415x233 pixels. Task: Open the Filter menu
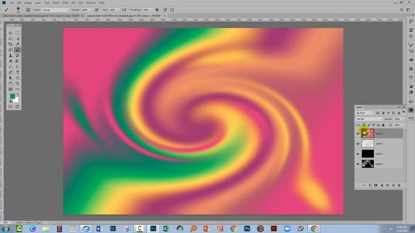pos(65,3)
